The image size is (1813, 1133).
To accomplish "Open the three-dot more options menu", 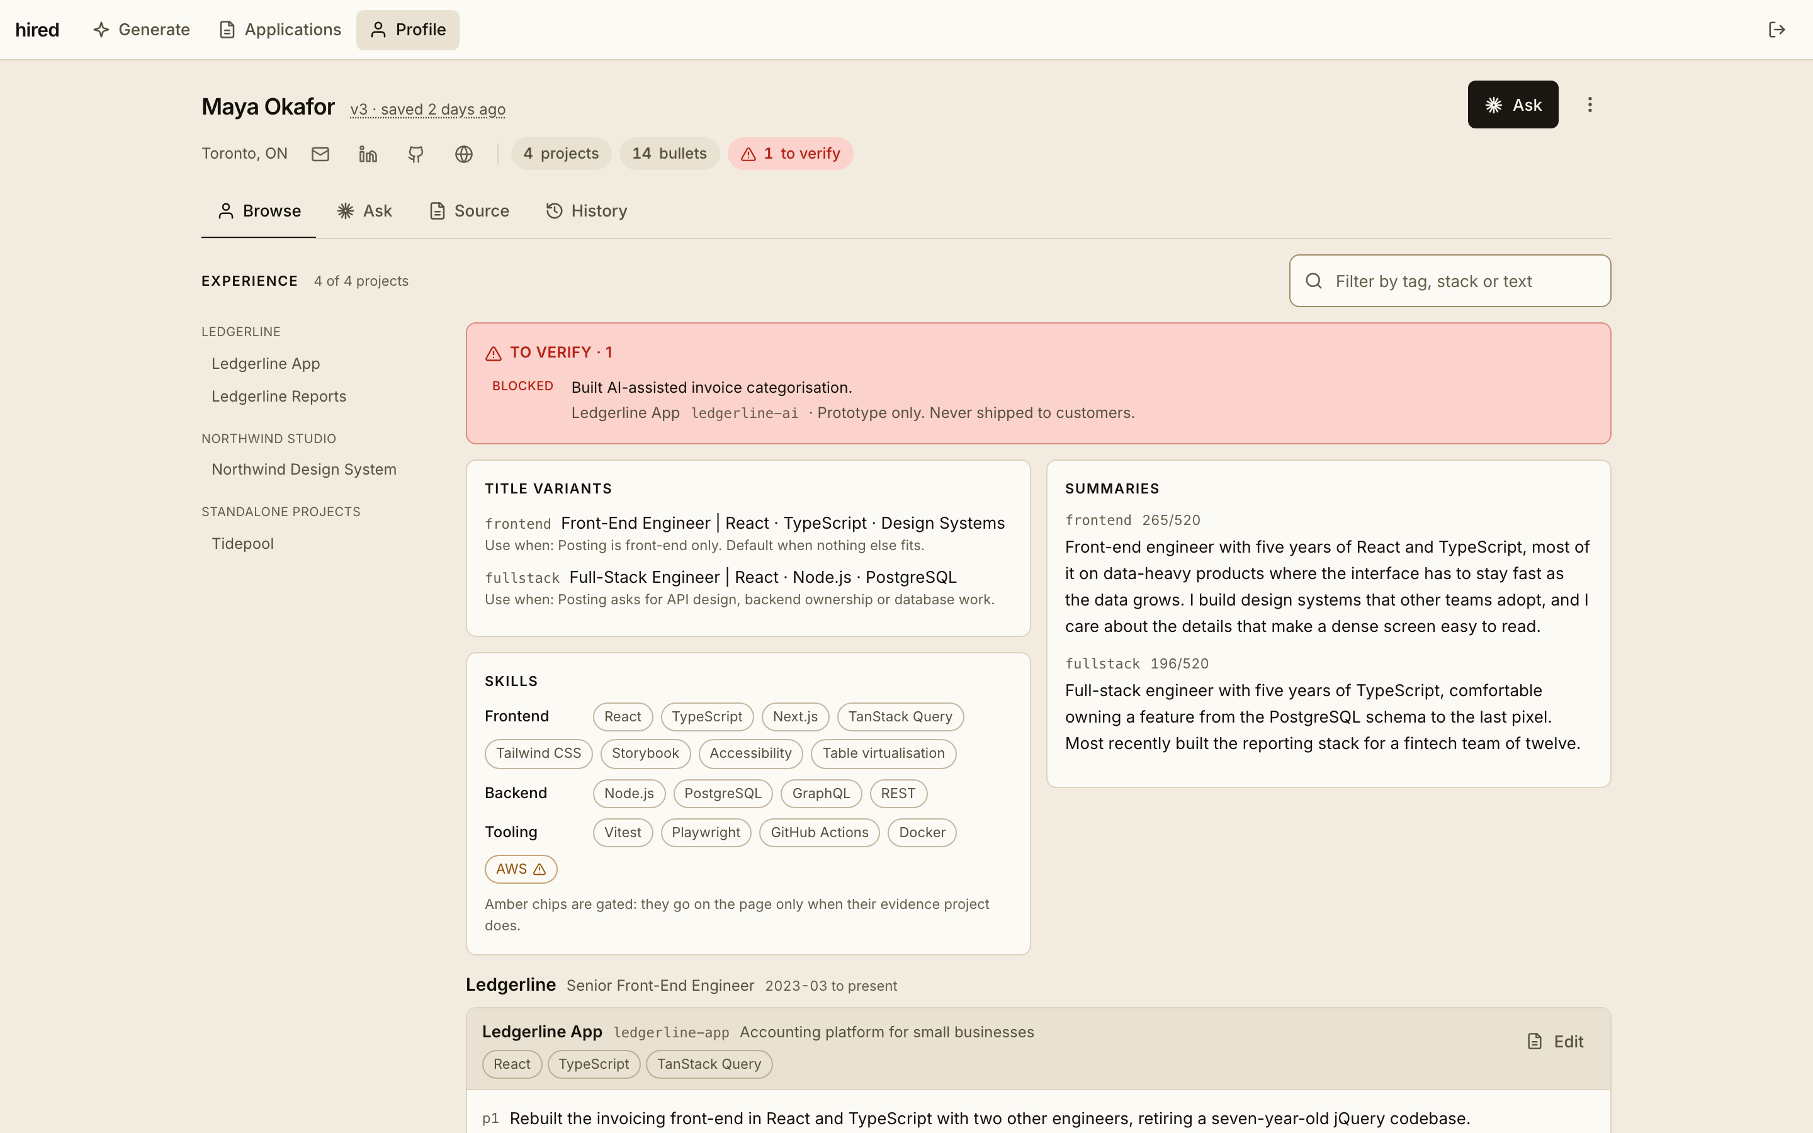I will [1590, 105].
